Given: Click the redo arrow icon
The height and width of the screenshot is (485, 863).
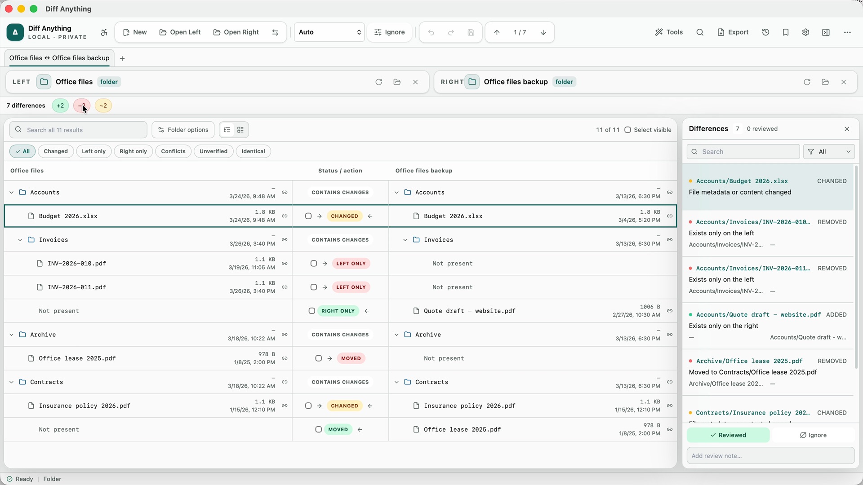Looking at the screenshot, I should tap(451, 32).
